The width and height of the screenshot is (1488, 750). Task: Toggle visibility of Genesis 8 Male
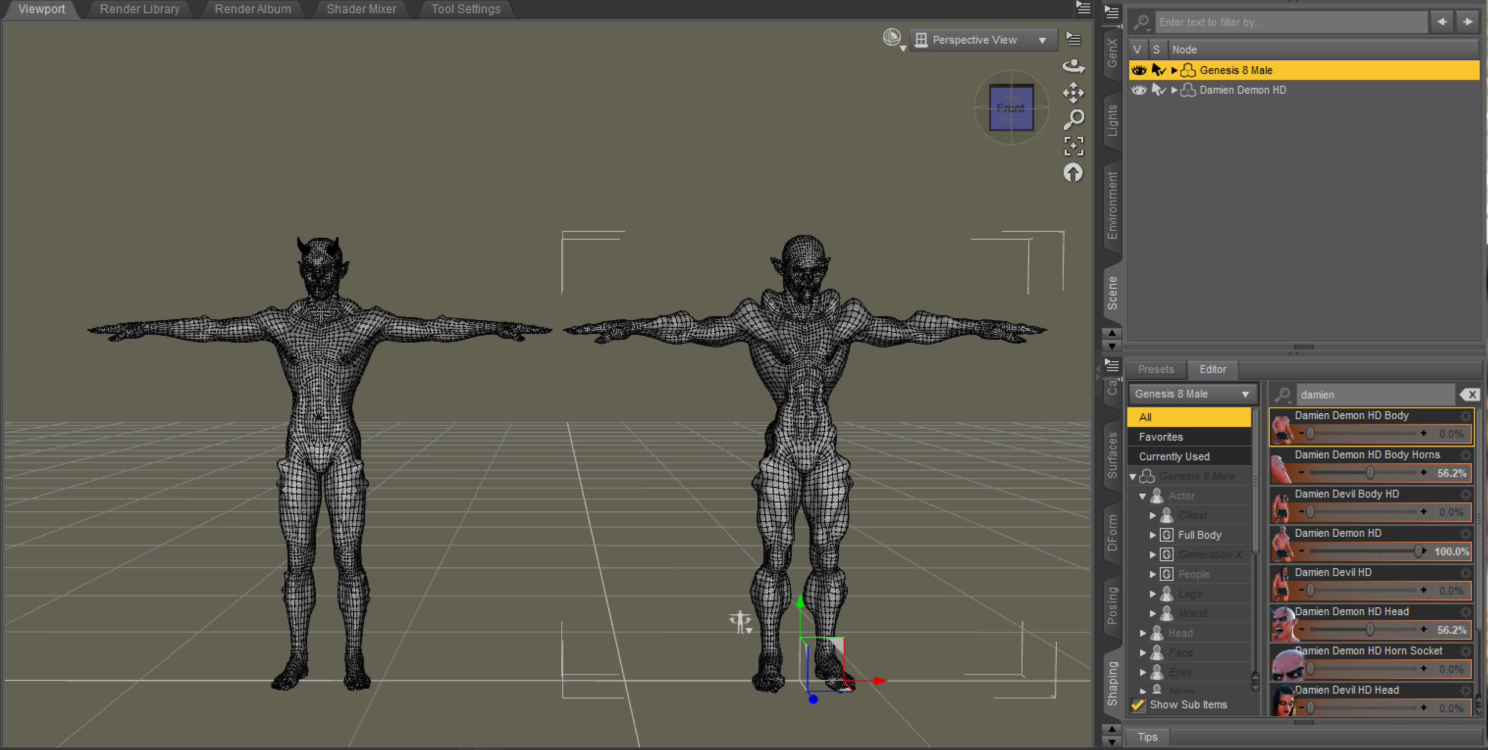pos(1139,70)
